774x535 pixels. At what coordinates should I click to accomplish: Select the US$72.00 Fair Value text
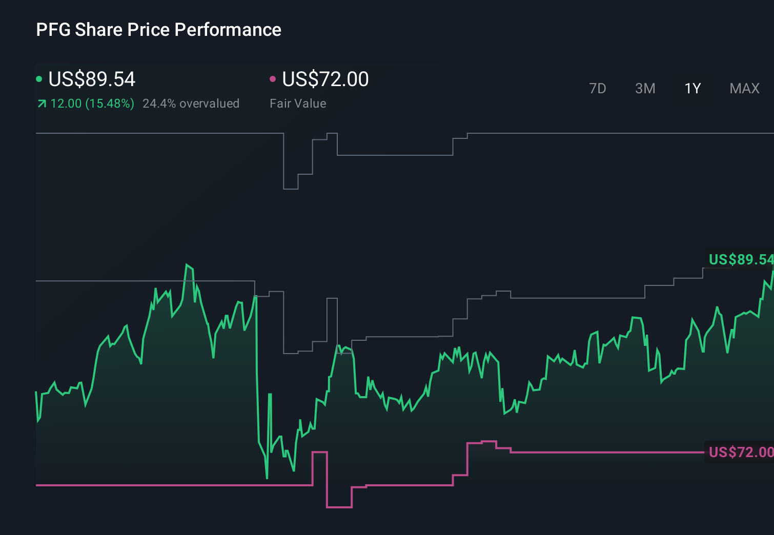point(325,79)
